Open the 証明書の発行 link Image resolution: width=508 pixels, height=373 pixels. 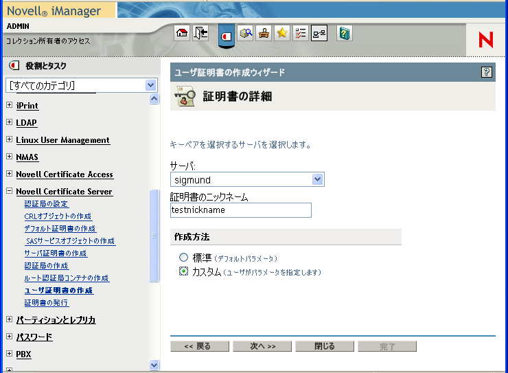coord(46,302)
